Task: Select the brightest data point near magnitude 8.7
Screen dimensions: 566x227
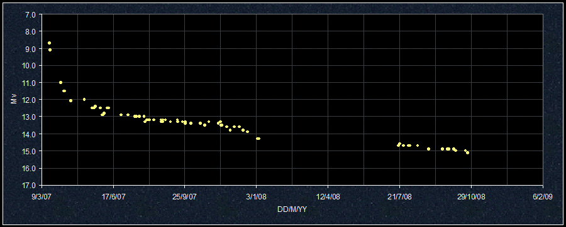Action: coord(50,43)
